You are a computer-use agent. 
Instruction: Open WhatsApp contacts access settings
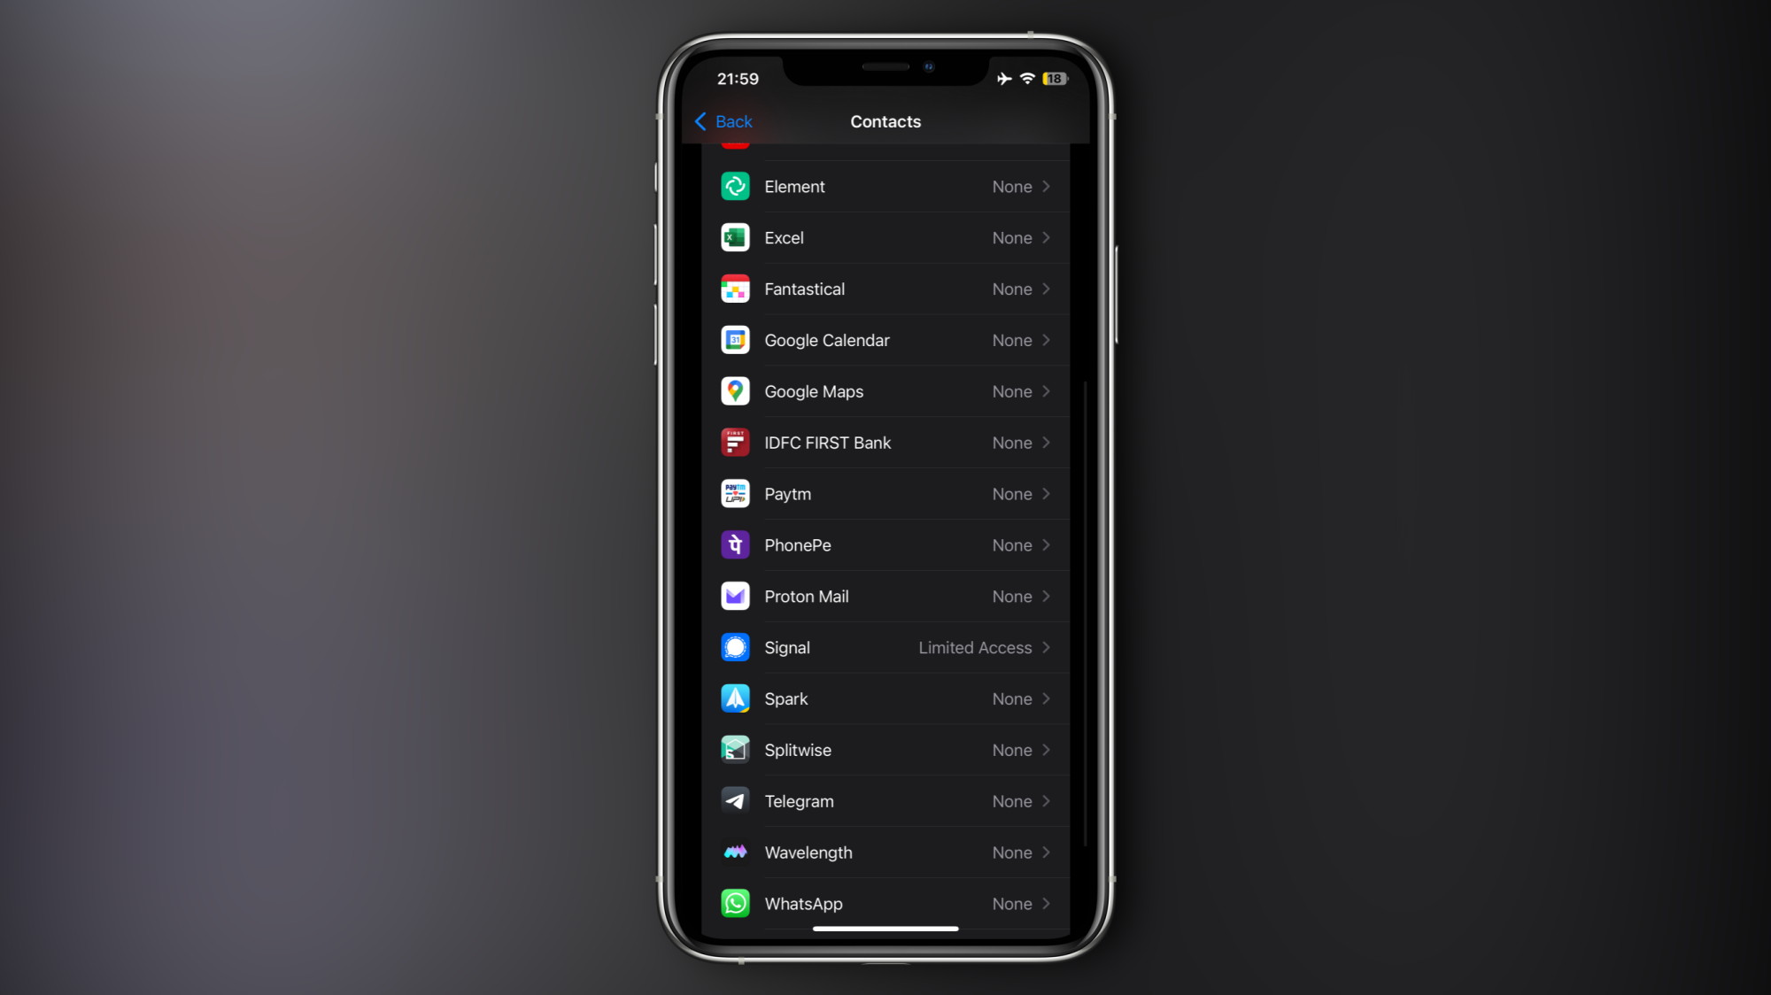[x=885, y=903]
